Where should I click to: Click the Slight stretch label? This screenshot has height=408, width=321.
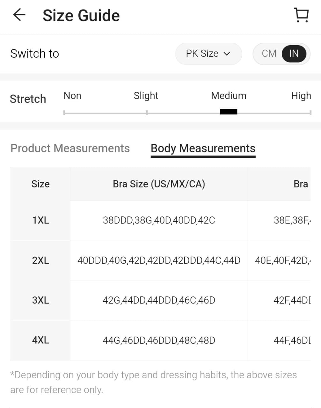[x=146, y=96]
